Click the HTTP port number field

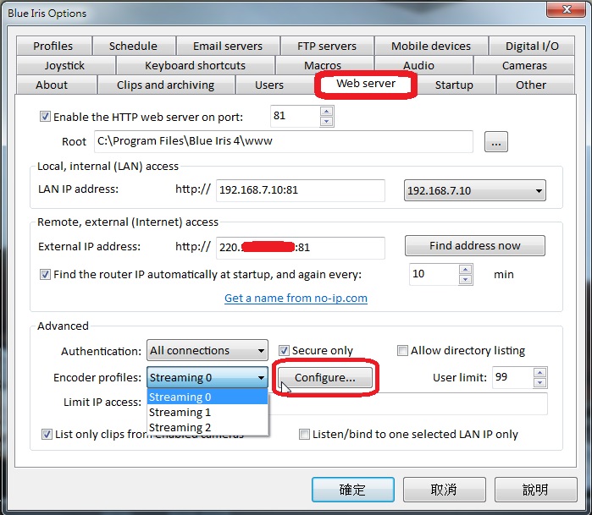[295, 116]
